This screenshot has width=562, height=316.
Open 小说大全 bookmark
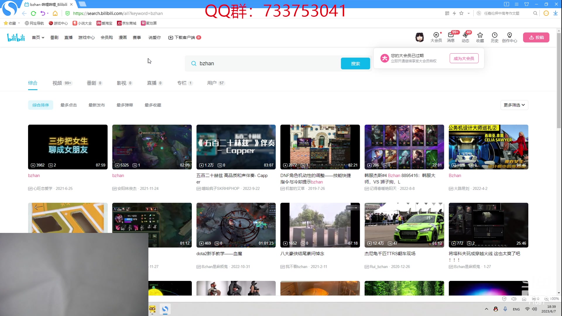point(82,23)
